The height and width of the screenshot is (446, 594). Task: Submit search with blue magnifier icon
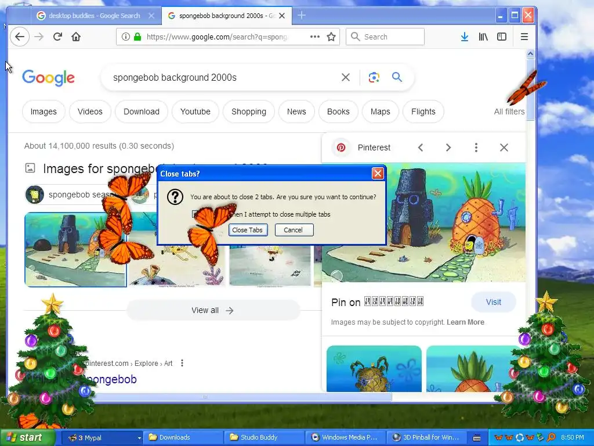(397, 77)
